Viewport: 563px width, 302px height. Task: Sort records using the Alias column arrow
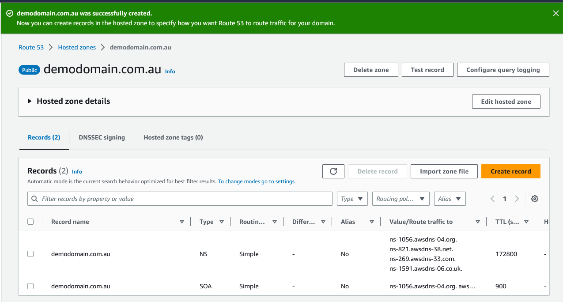(x=371, y=221)
